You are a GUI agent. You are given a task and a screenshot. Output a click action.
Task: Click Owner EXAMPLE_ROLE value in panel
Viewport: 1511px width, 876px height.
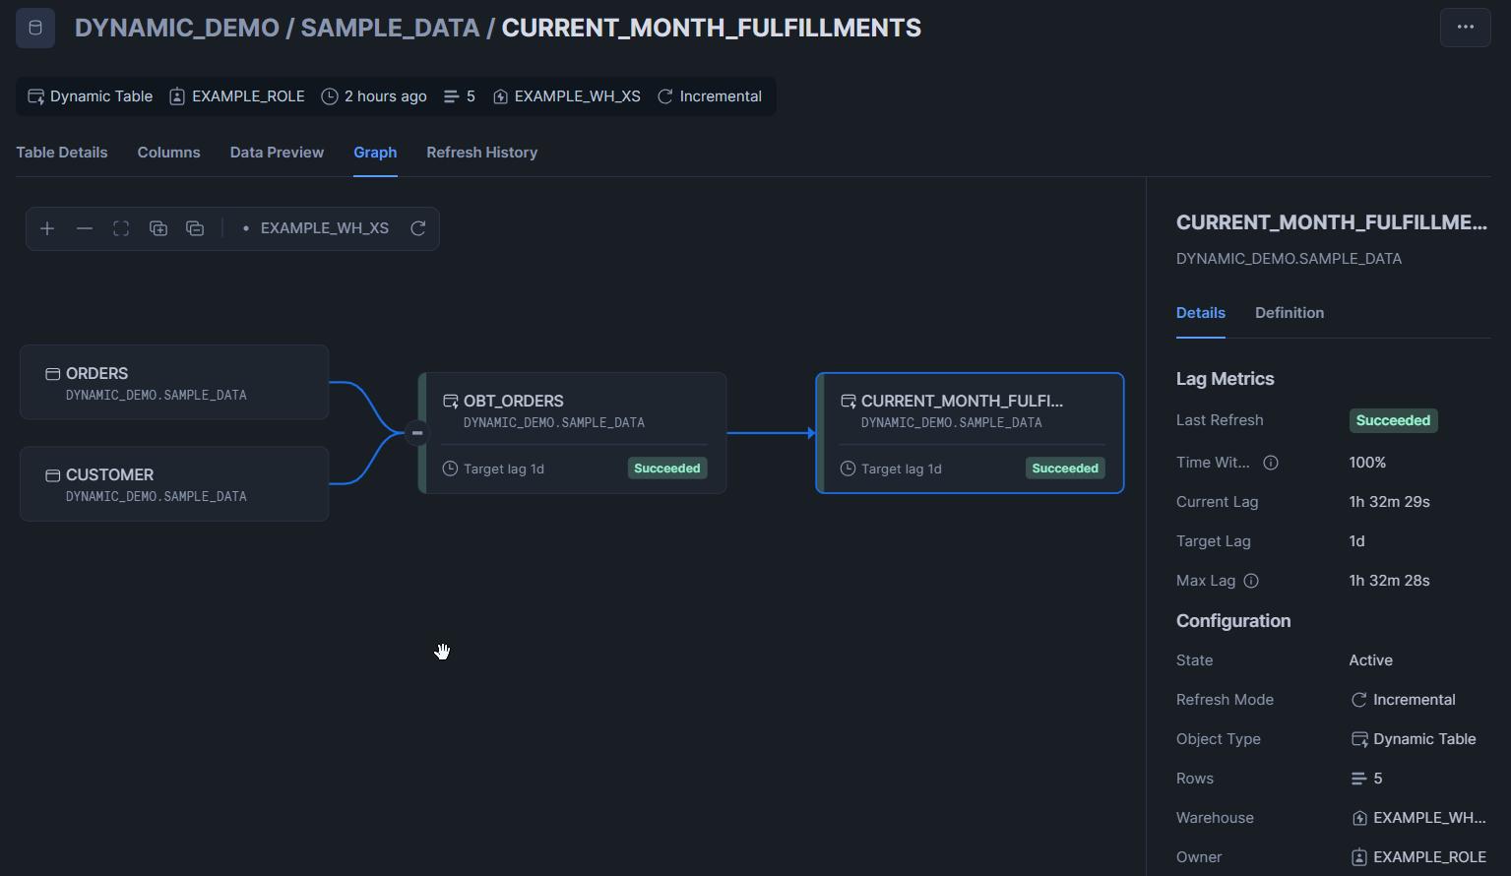(x=1429, y=857)
